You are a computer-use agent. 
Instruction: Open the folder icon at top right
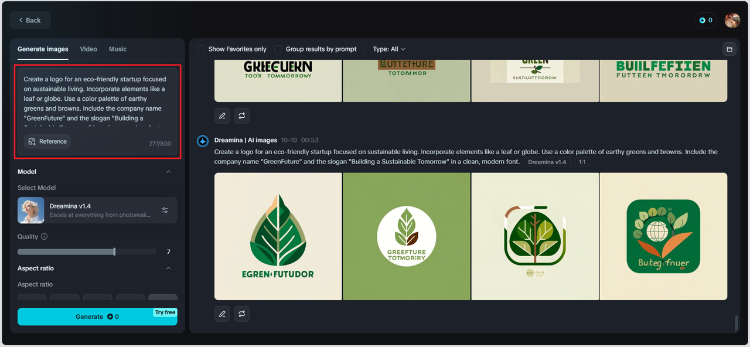(729, 49)
